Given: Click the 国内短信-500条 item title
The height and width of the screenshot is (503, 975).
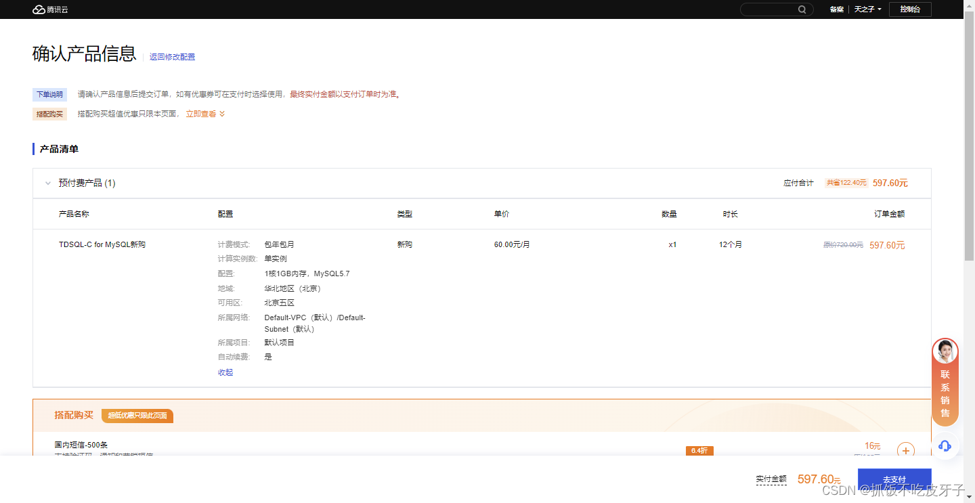Looking at the screenshot, I should [x=81, y=445].
